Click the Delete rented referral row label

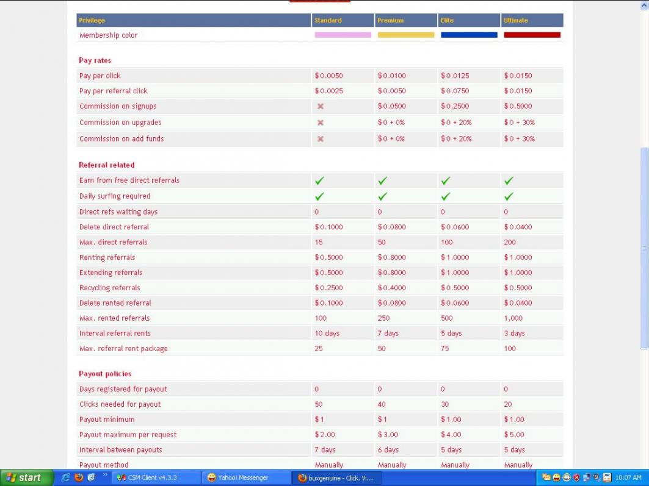coord(115,303)
